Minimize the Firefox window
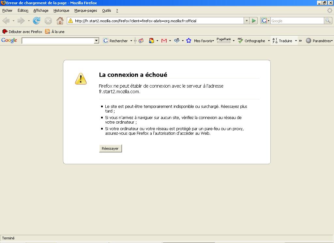Screen dimensions: 334x243 point(319,3)
